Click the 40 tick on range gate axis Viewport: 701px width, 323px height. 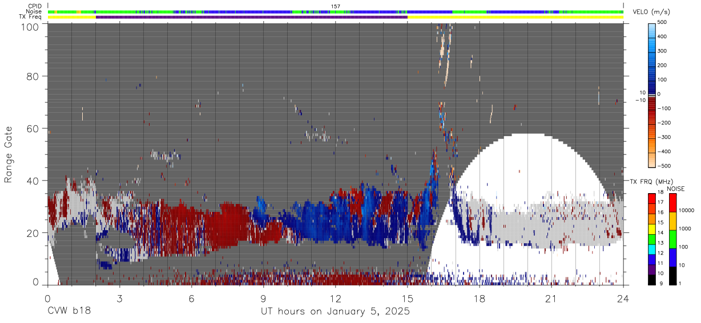point(34,180)
